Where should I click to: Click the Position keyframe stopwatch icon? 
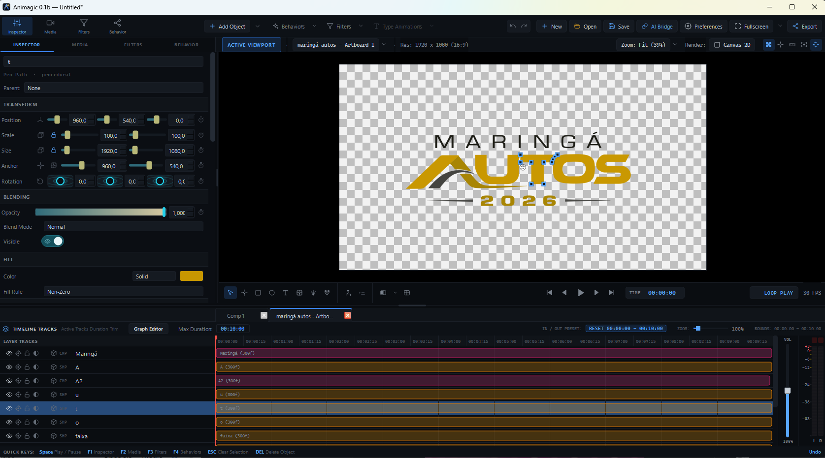201,120
